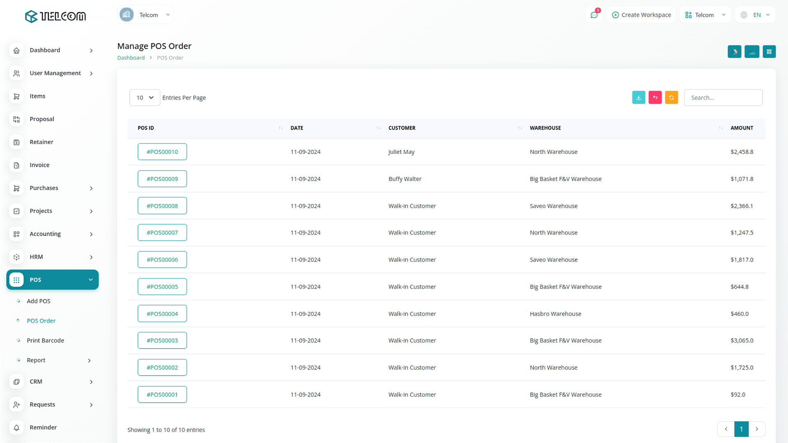788x443 pixels.
Task: Switch to grid view icon button
Action: 769,52
